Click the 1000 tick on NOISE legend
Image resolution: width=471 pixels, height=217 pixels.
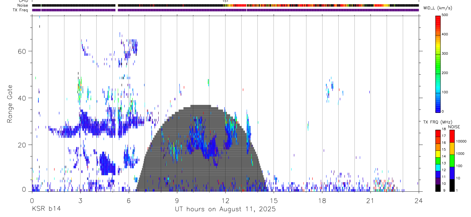tap(460, 153)
